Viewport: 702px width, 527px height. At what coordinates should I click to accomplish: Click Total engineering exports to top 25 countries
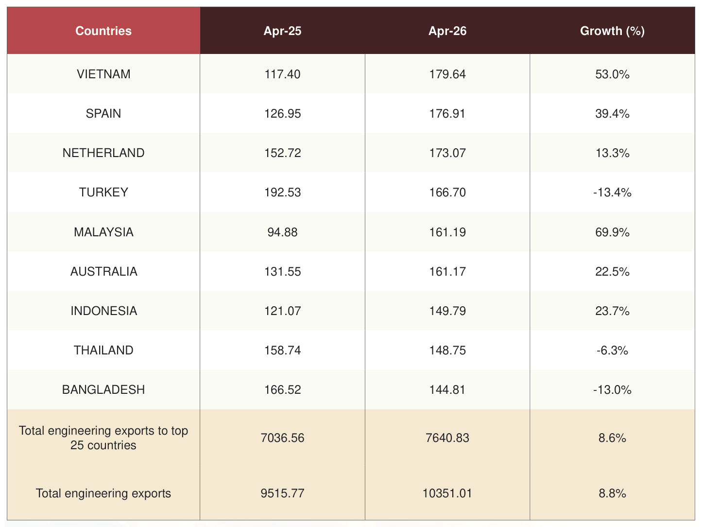pos(103,438)
